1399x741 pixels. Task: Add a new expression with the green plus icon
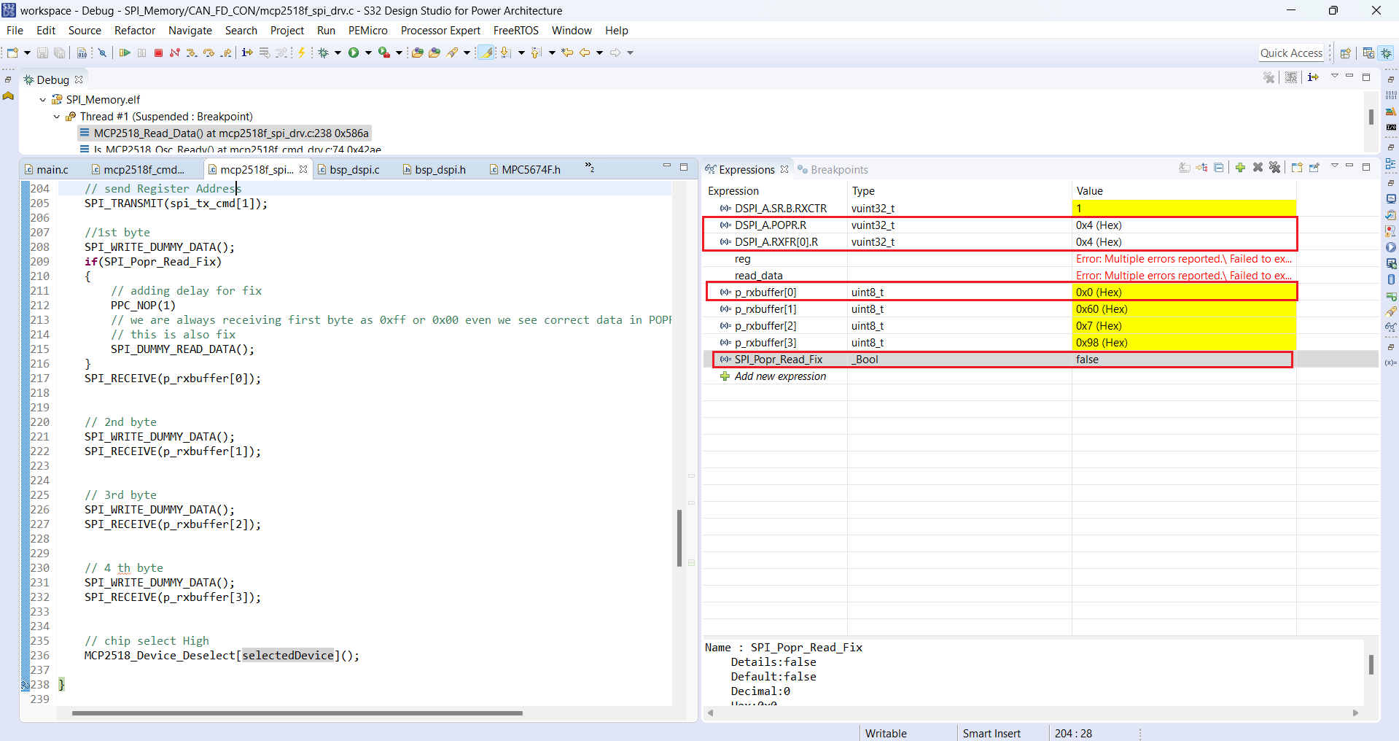pyautogui.click(x=1241, y=168)
